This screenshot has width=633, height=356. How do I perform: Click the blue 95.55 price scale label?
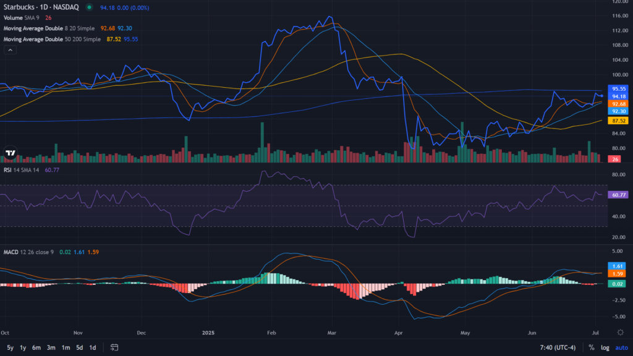(x=618, y=89)
